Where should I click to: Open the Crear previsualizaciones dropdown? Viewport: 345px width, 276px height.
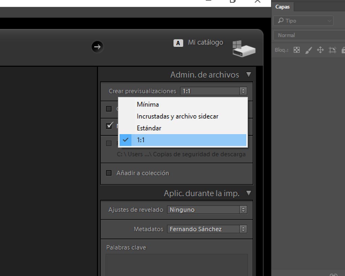(213, 91)
